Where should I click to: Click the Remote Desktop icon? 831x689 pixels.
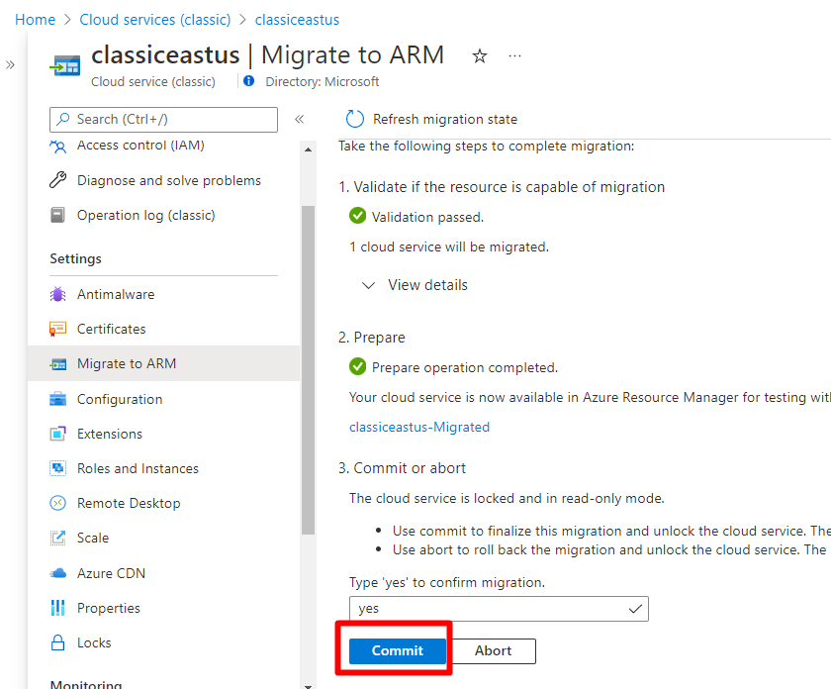[57, 503]
